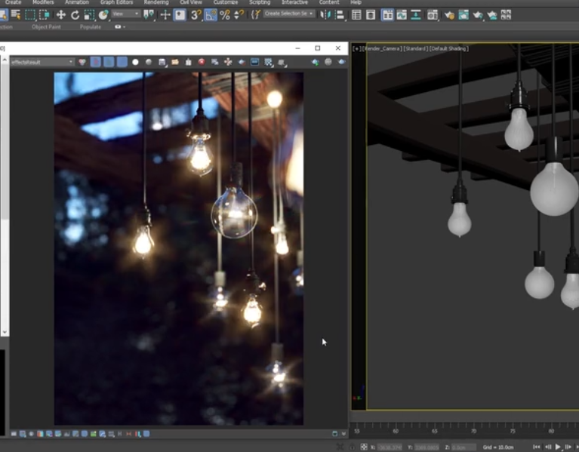Click the Populate tab
Image resolution: width=579 pixels, height=452 pixels.
91,27
